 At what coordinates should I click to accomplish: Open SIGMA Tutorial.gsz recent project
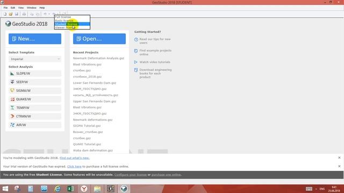click(x=87, y=126)
